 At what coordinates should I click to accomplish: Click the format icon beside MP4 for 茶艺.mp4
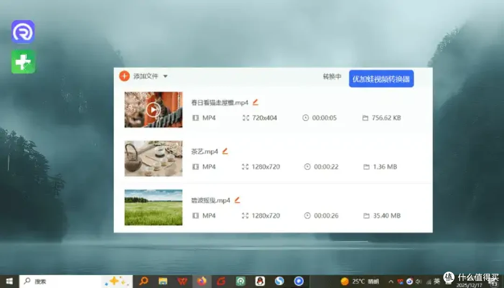coord(196,167)
